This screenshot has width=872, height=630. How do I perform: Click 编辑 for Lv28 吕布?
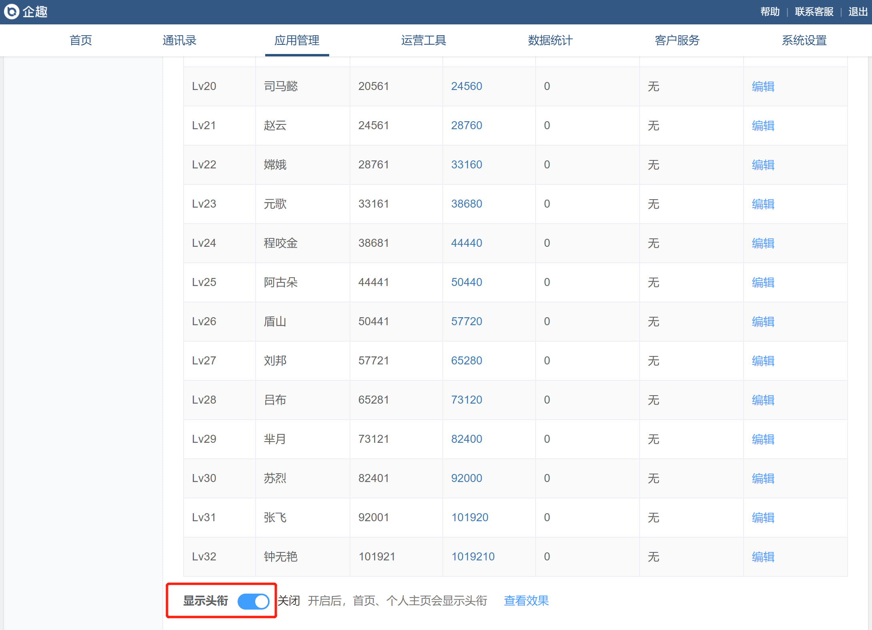point(763,400)
